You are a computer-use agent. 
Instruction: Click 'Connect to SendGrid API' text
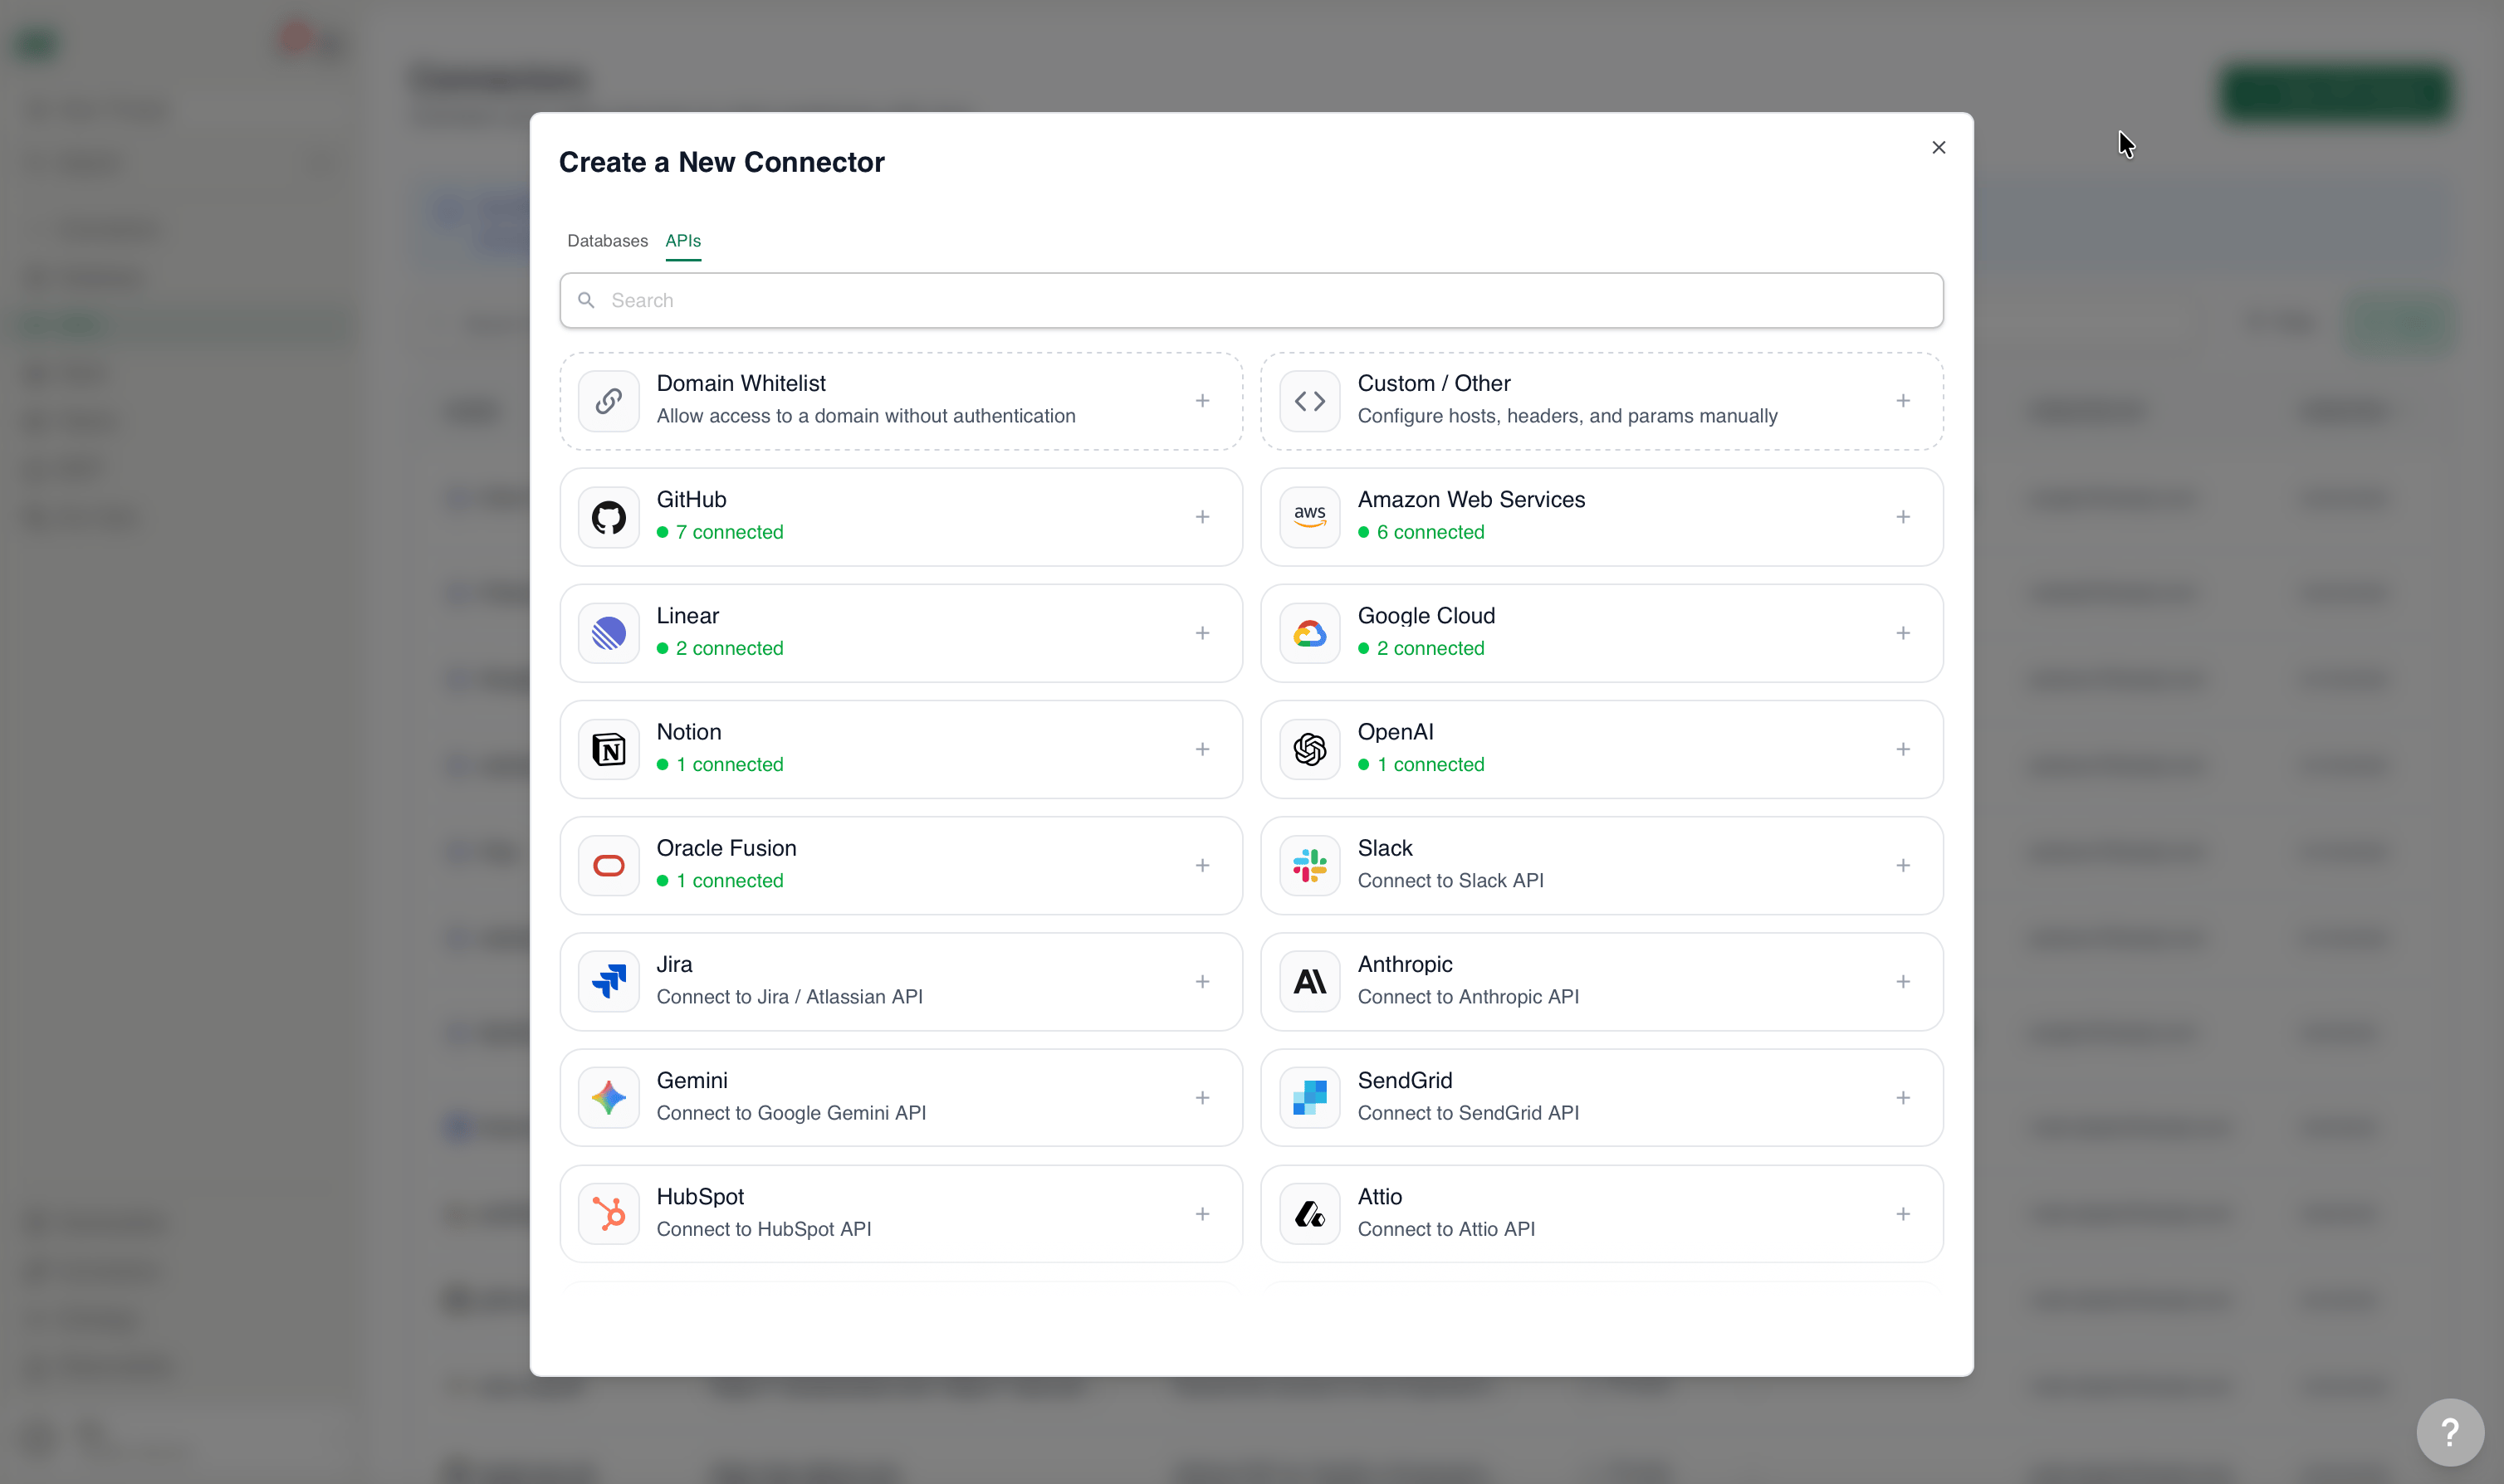tap(1468, 1112)
